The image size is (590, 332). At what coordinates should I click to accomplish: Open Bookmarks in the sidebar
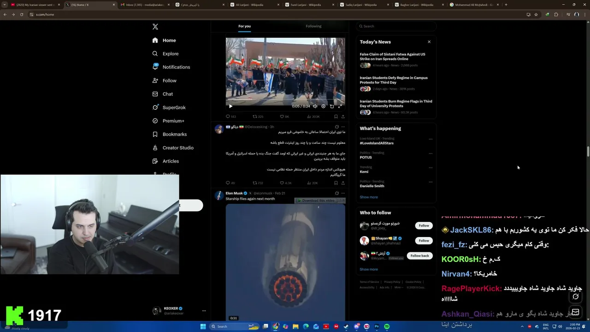coord(170,134)
